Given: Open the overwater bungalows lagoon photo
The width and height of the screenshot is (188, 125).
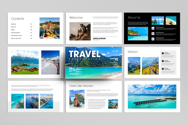Looking at the screenshot, I should pyautogui.click(x=152, y=97).
